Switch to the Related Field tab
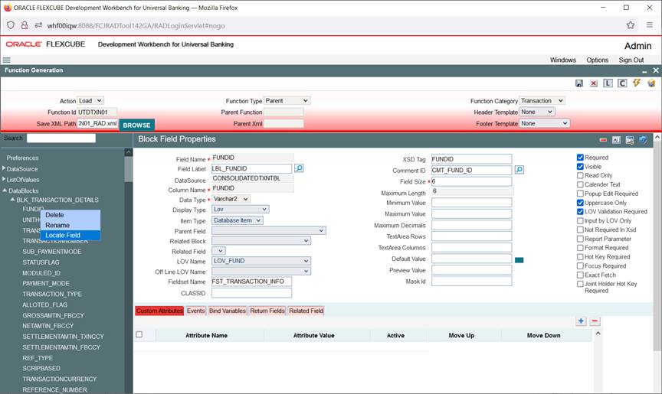Screen dimensions: 662x394 [306, 311]
